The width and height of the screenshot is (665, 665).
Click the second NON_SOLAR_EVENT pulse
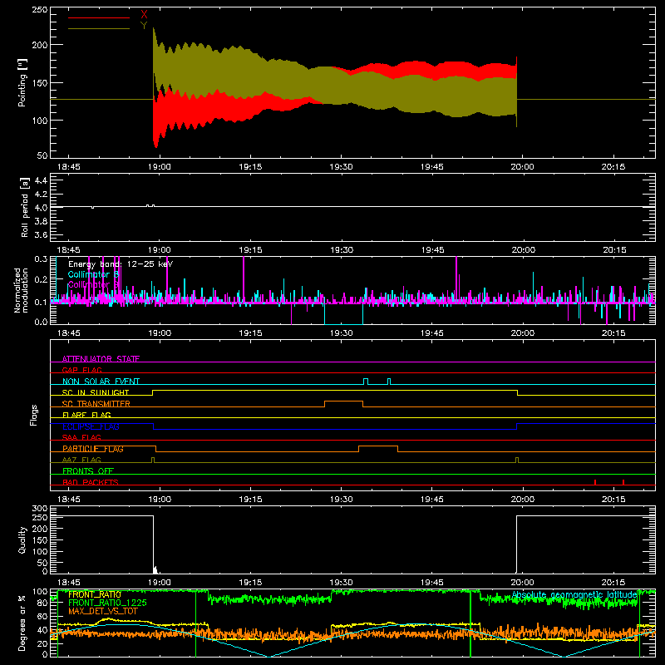(389, 382)
